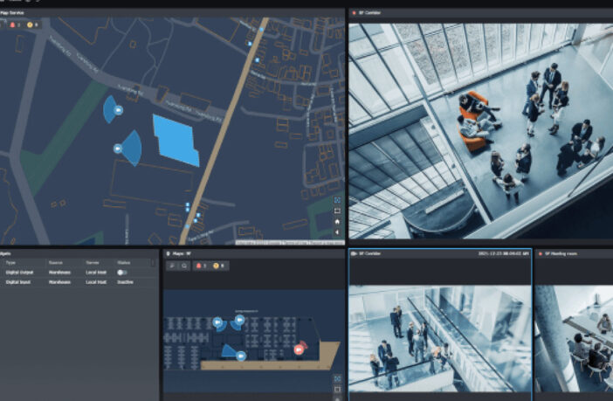Image resolution: width=613 pixels, height=401 pixels.
Task: Open the large Corridor camera live view
Action: [481, 131]
